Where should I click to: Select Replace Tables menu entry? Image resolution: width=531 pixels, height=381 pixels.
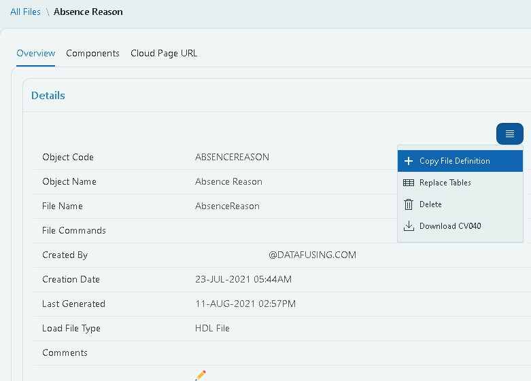(460, 183)
